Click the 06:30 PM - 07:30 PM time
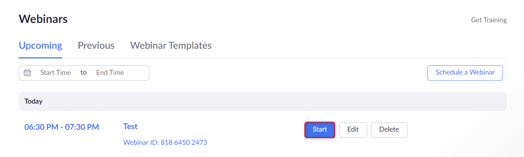The width and height of the screenshot is (524, 157). tap(62, 127)
